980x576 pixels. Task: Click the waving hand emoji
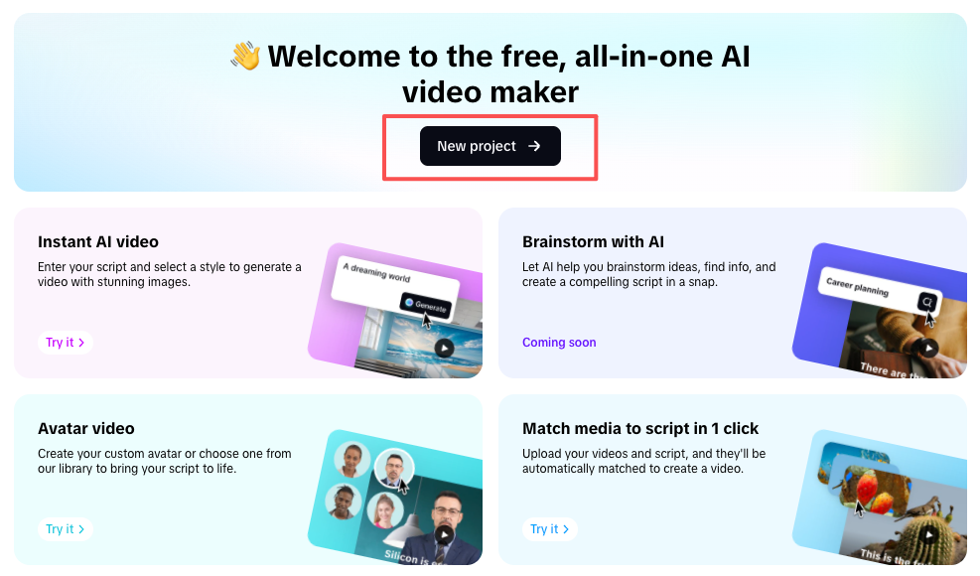(245, 56)
